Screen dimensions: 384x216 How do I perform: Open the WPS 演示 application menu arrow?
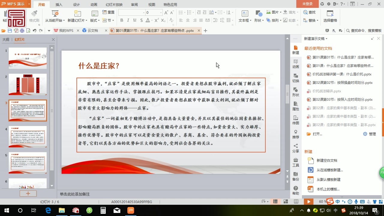(x=29, y=4)
